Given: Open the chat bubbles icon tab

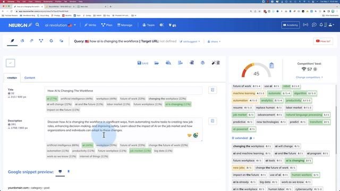Looking at the screenshot, I should pyautogui.click(x=62, y=41).
